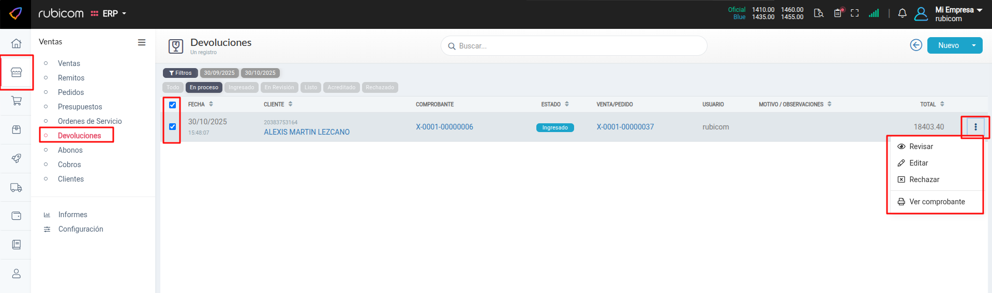Click the back arrow circle icon

[916, 45]
